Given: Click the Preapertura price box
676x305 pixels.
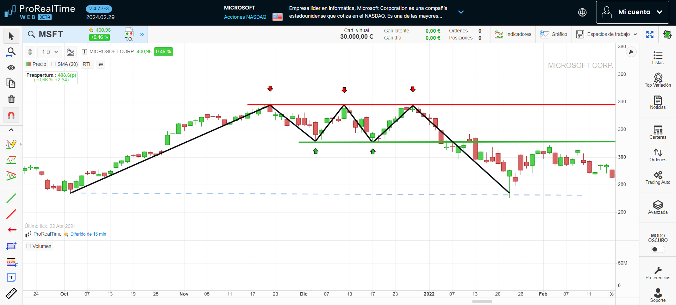Looking at the screenshot, I should 51,77.
